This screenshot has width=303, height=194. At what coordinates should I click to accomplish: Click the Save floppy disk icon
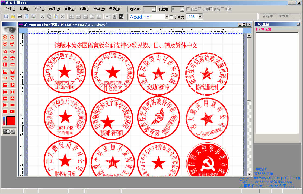coord(20,17)
